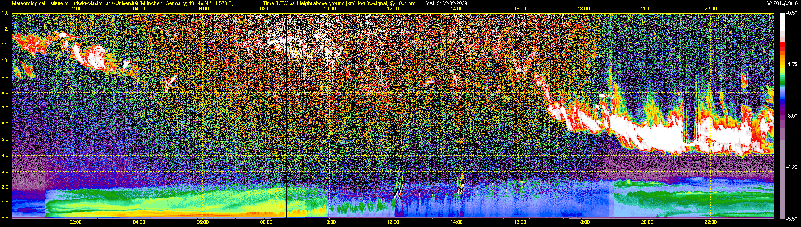Click '16:00' on the upper time axis

tap(520, 9)
